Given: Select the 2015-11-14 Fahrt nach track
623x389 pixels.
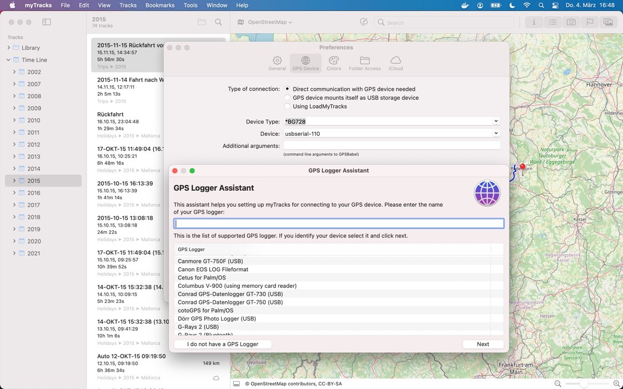Looking at the screenshot, I should click(128, 90).
